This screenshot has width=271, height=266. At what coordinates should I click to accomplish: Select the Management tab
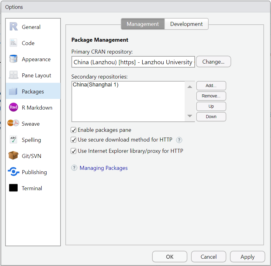142,24
